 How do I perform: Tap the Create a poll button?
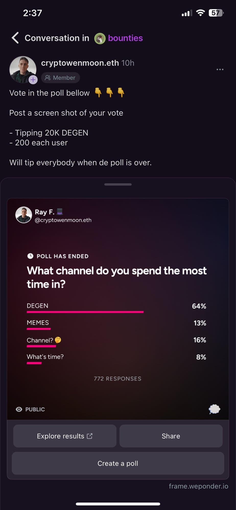[118, 463]
